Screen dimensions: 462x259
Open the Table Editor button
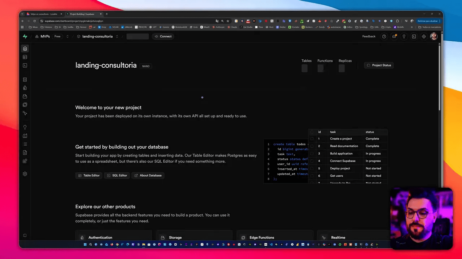89,175
